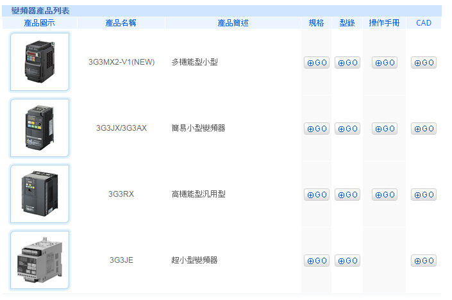Open CAD GO button for 3G3MX2-V1(NEW)

tap(424, 63)
